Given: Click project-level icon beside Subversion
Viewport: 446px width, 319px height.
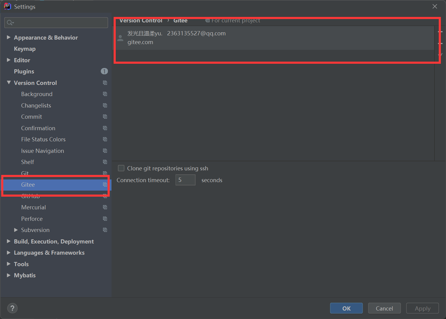Looking at the screenshot, I should 105,230.
